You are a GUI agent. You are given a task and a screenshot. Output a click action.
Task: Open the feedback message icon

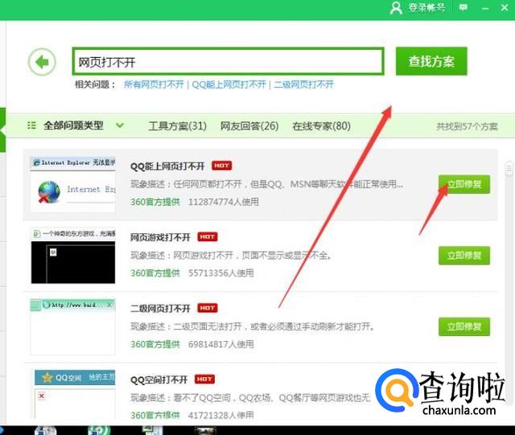coord(463,7)
